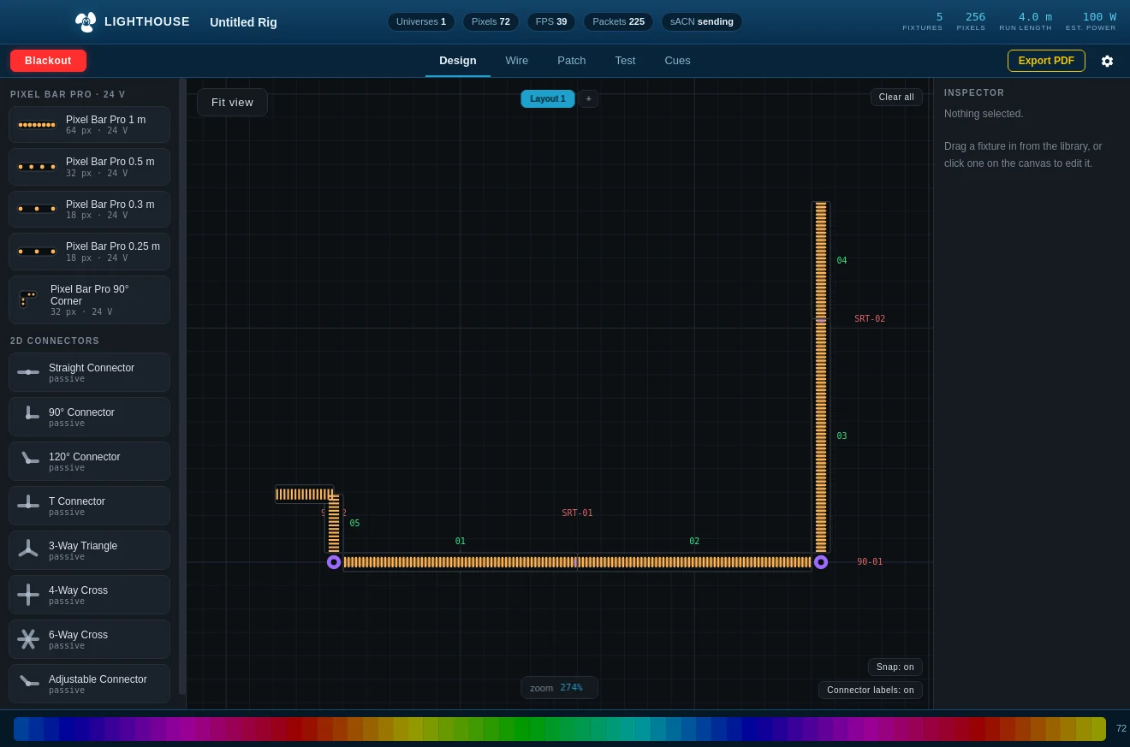The image size is (1130, 747).
Task: Select the Design tab
Action: pyautogui.click(x=458, y=61)
